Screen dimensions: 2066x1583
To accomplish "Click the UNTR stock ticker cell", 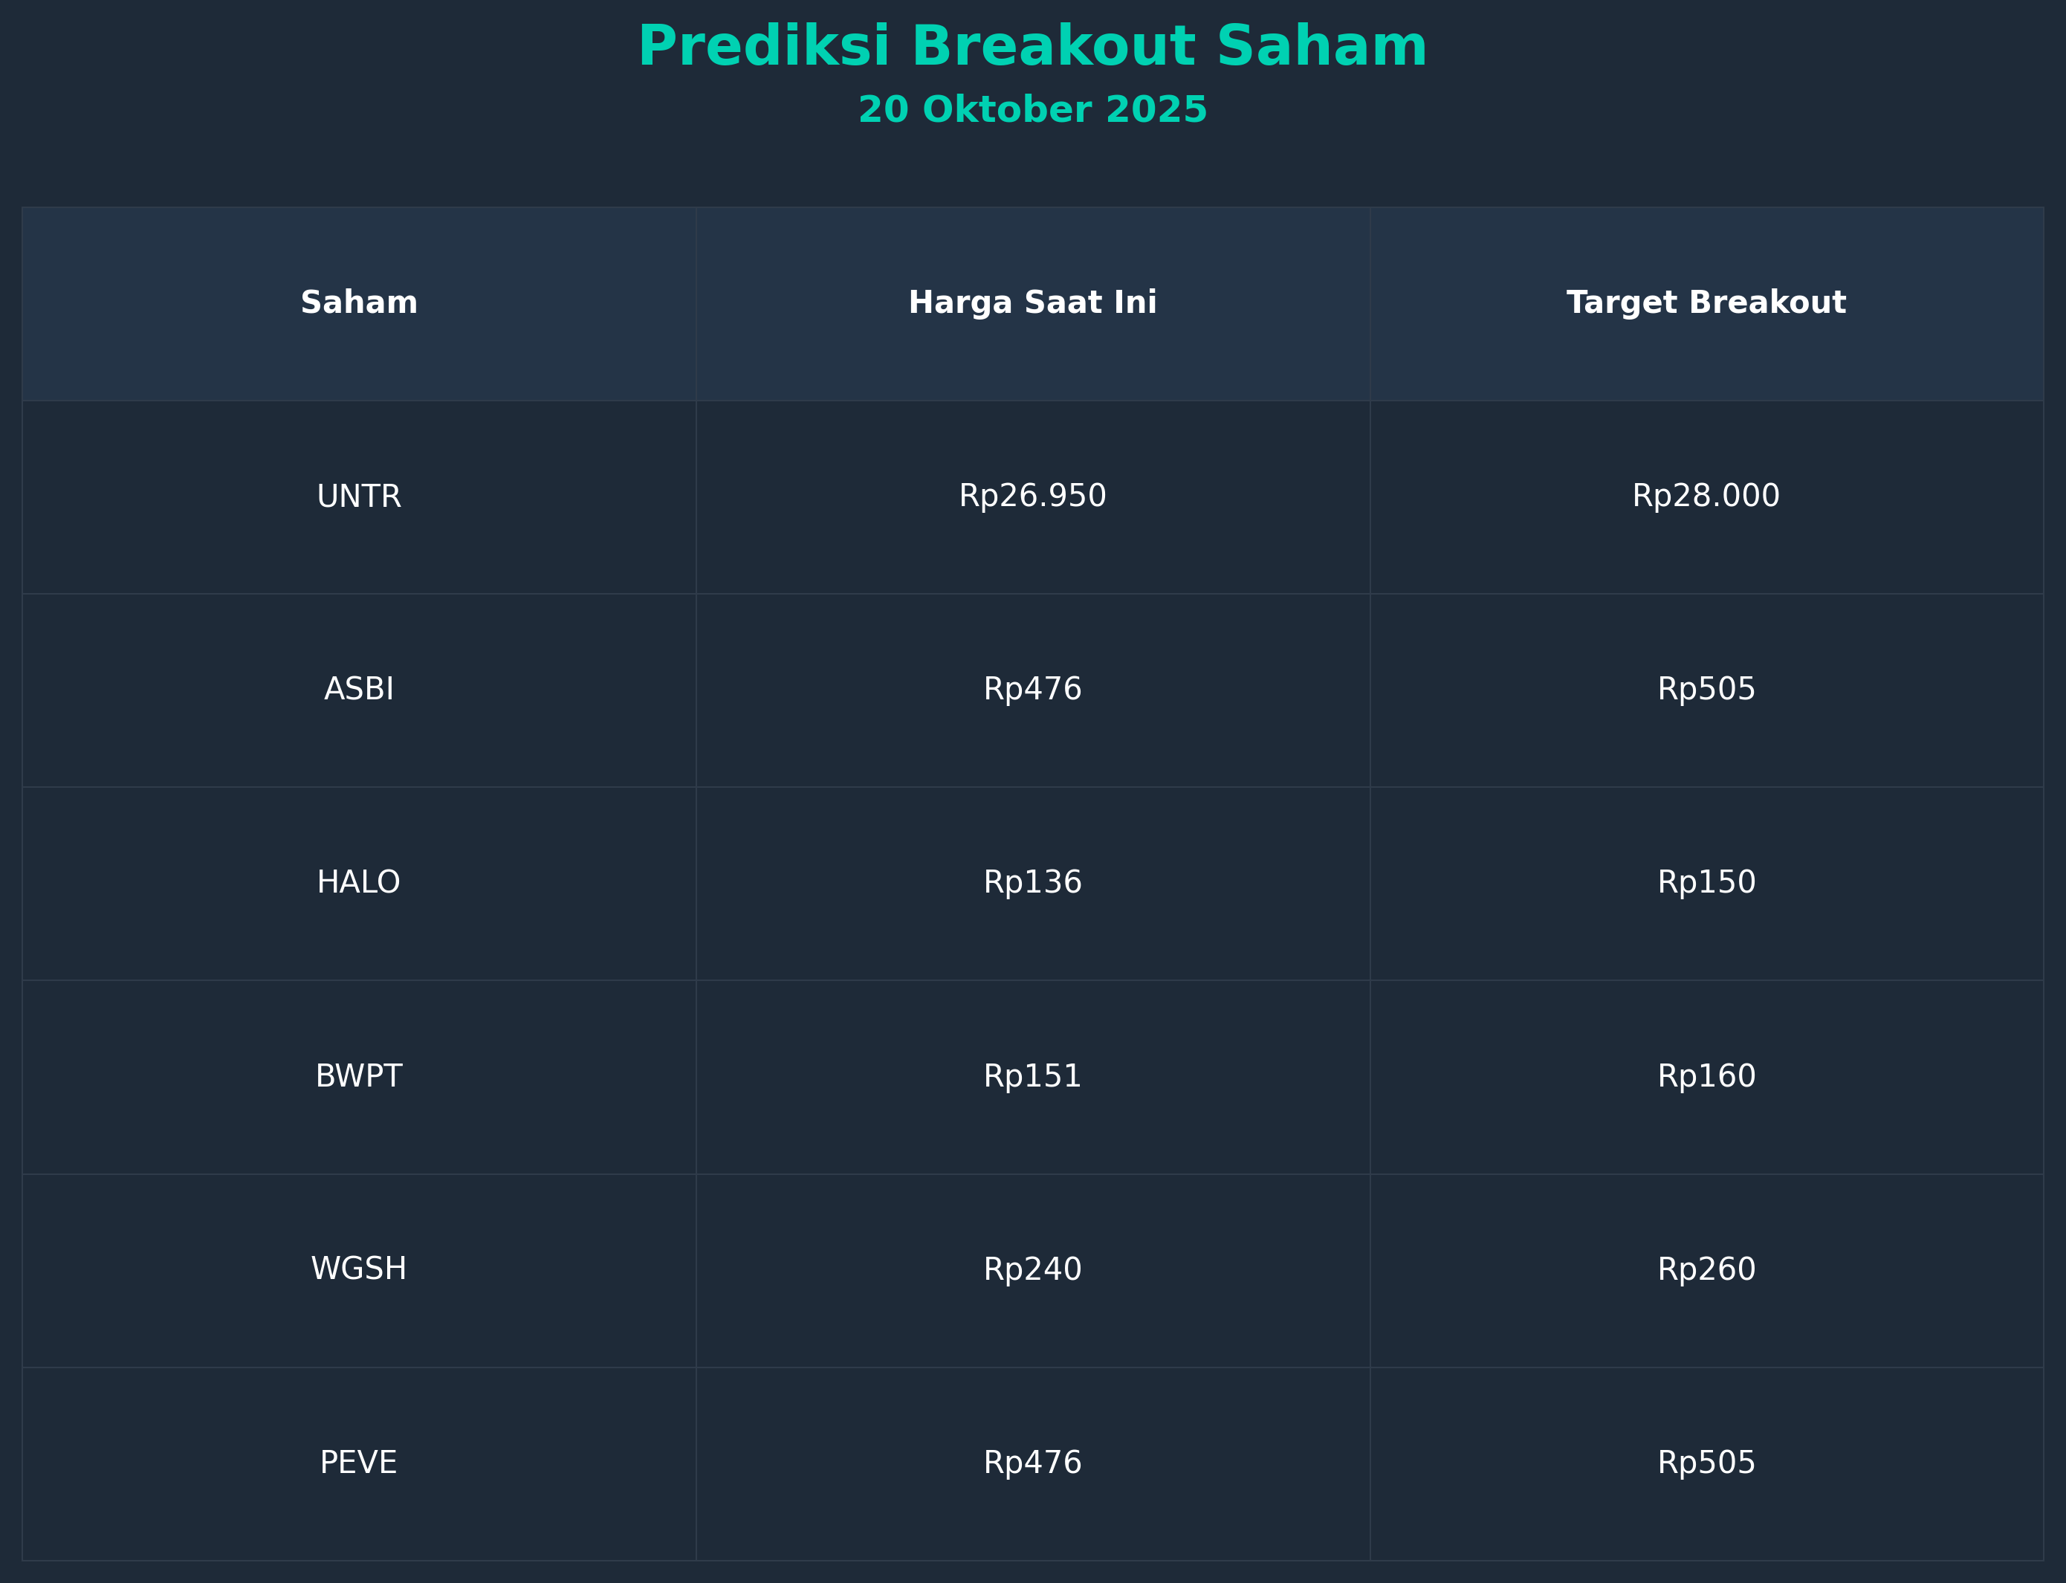I will [x=359, y=496].
